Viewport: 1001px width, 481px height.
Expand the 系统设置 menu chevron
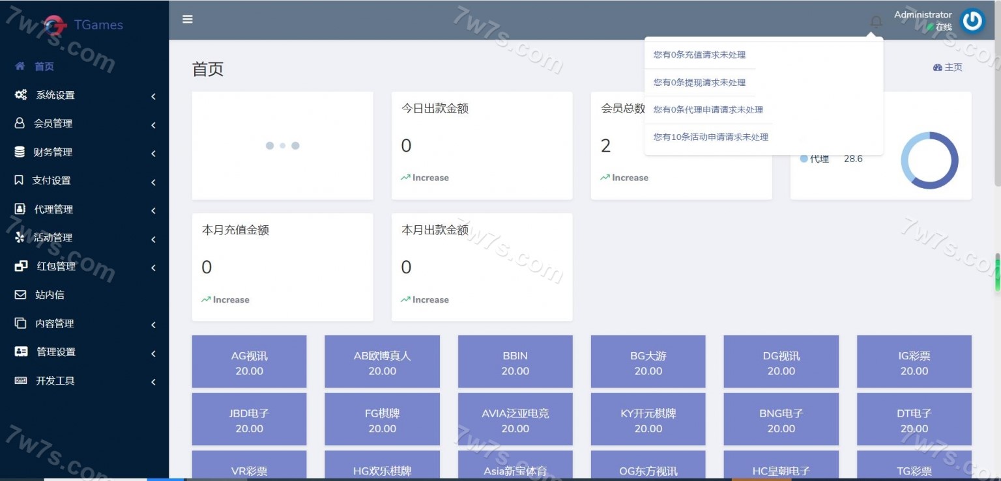pos(153,96)
